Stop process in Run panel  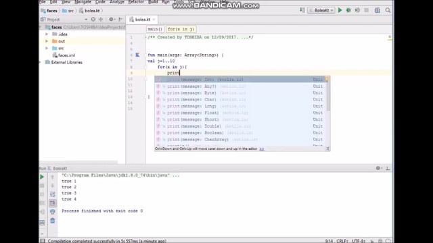(42, 186)
